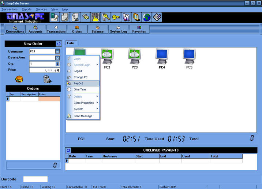Image resolution: width=262 pixels, height=189 pixels.
Task: Click the Total column header in payments
Action: (x=226, y=156)
